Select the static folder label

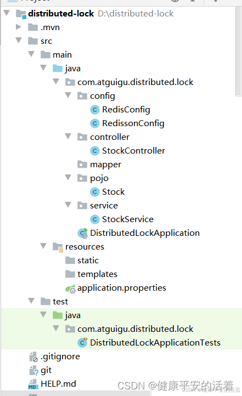(x=88, y=261)
